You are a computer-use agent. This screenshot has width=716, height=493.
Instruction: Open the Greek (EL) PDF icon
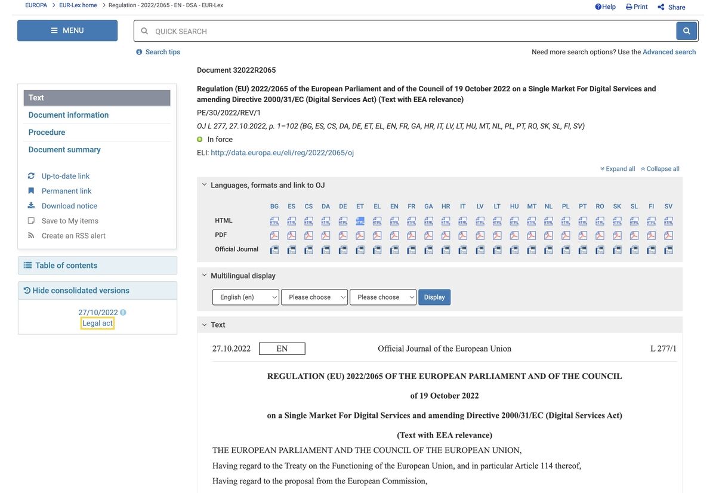point(377,235)
